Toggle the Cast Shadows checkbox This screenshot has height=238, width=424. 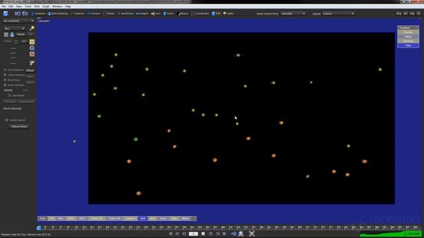tap(5, 70)
